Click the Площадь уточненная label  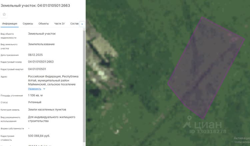click(x=12, y=95)
